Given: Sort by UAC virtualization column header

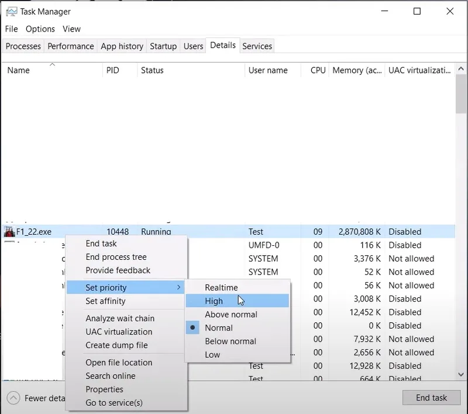Looking at the screenshot, I should [x=419, y=70].
